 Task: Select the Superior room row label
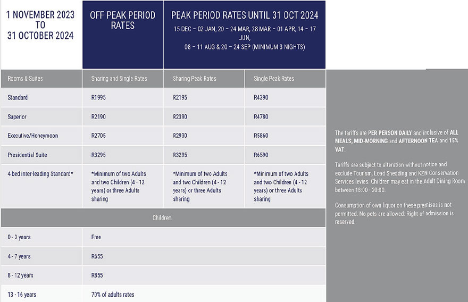(17, 117)
